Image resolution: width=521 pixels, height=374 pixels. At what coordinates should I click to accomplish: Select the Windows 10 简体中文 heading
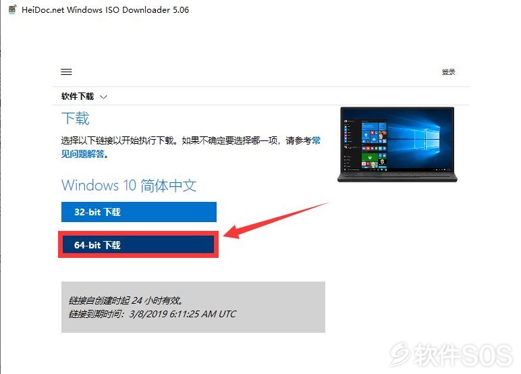pyautogui.click(x=129, y=185)
